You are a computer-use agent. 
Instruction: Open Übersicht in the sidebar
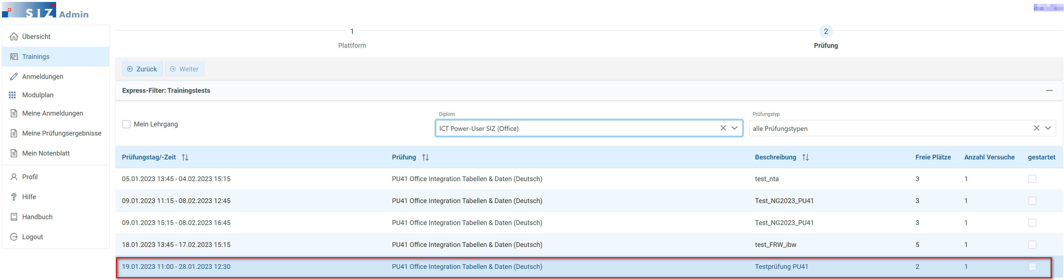tap(56, 36)
